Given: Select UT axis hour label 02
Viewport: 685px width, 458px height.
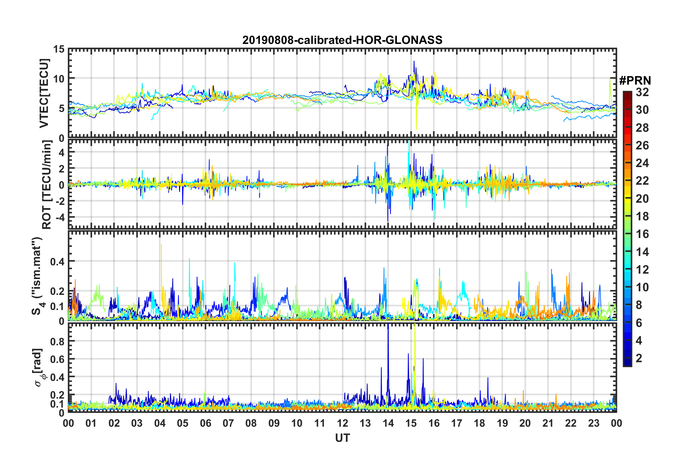Looking at the screenshot, I should pyautogui.click(x=114, y=423).
